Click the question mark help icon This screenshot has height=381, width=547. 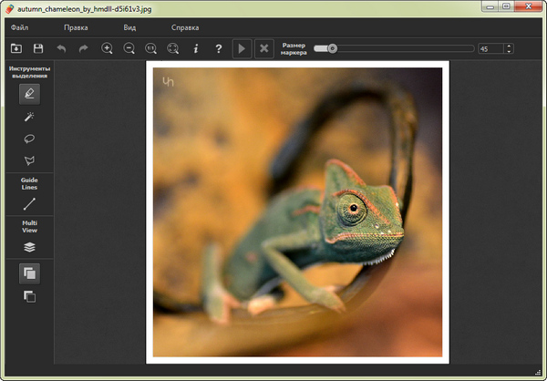[x=218, y=48]
